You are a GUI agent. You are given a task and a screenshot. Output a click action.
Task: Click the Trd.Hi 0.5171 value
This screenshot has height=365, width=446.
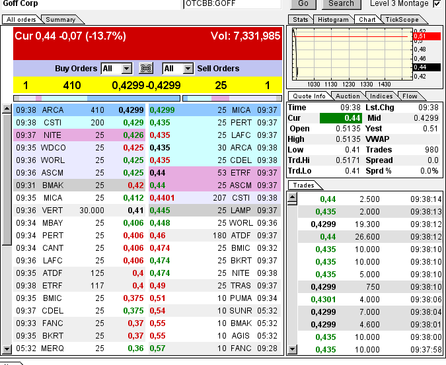coord(348,160)
